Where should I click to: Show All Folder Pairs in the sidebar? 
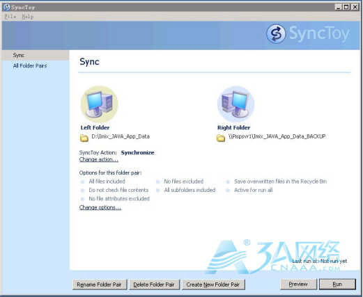(x=30, y=66)
